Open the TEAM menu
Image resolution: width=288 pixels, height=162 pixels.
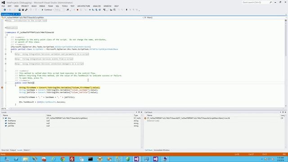50,6
